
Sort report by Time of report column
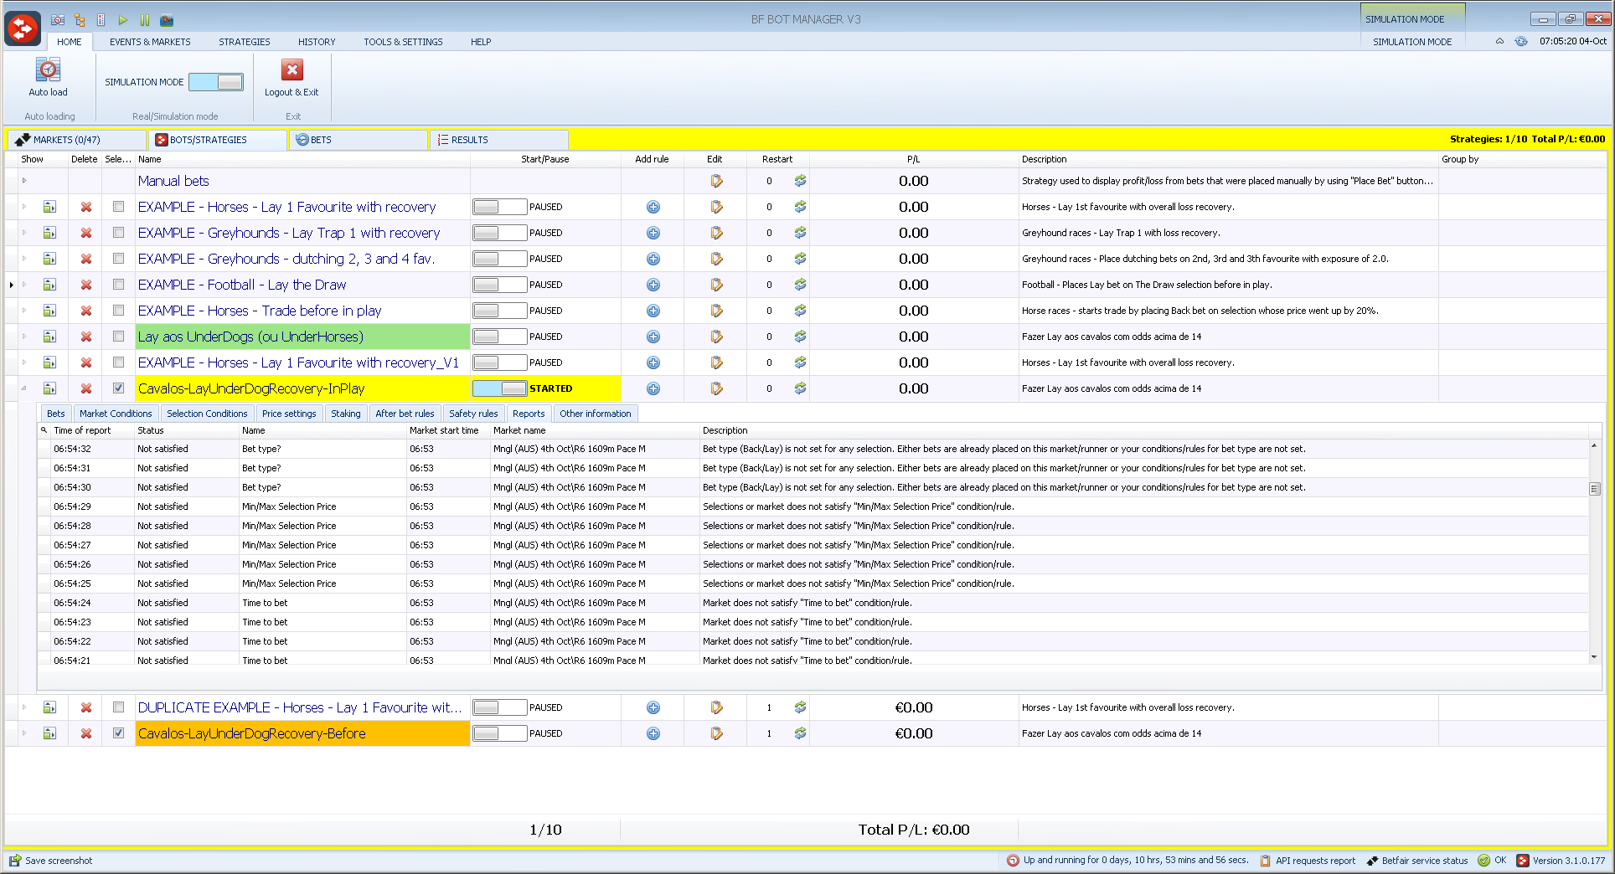click(x=92, y=430)
